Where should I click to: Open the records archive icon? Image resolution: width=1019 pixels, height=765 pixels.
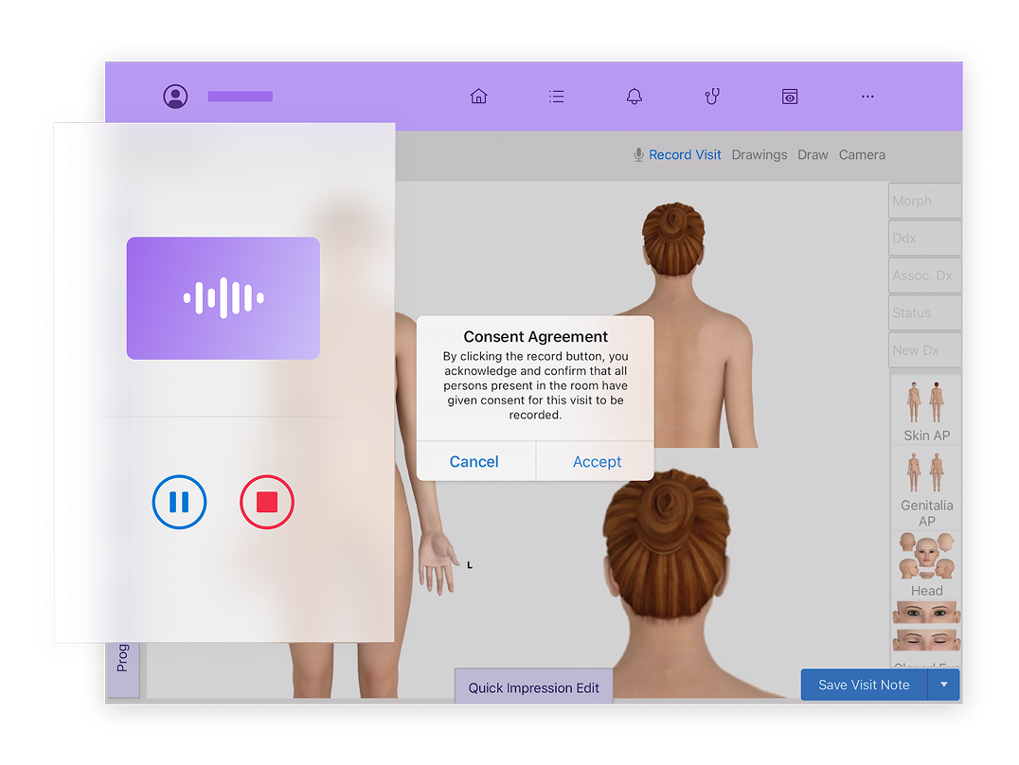[x=789, y=96]
